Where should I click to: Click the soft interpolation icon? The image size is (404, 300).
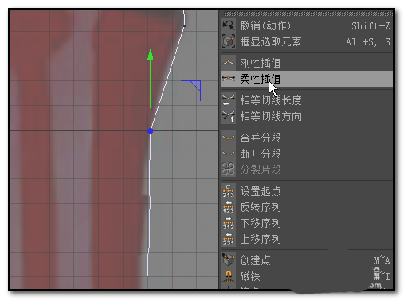[x=228, y=79]
